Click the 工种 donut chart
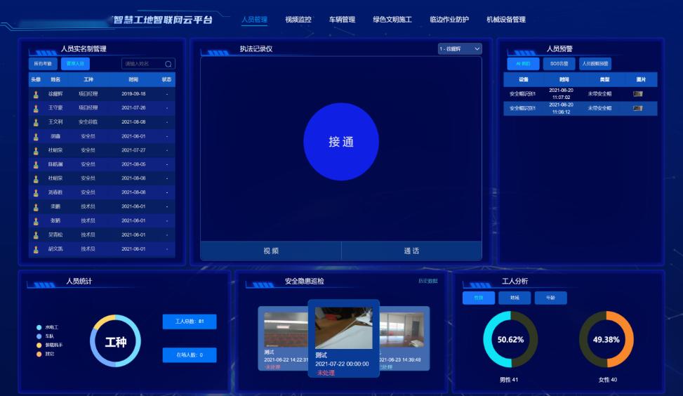The height and width of the screenshot is (396, 683). (x=115, y=341)
